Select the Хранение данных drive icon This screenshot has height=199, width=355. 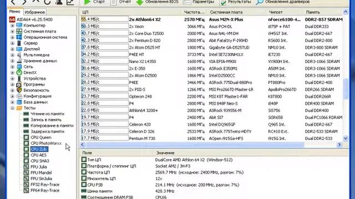(x=19, y=60)
